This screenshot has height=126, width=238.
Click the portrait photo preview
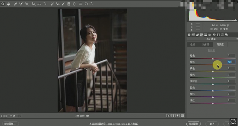(92, 60)
